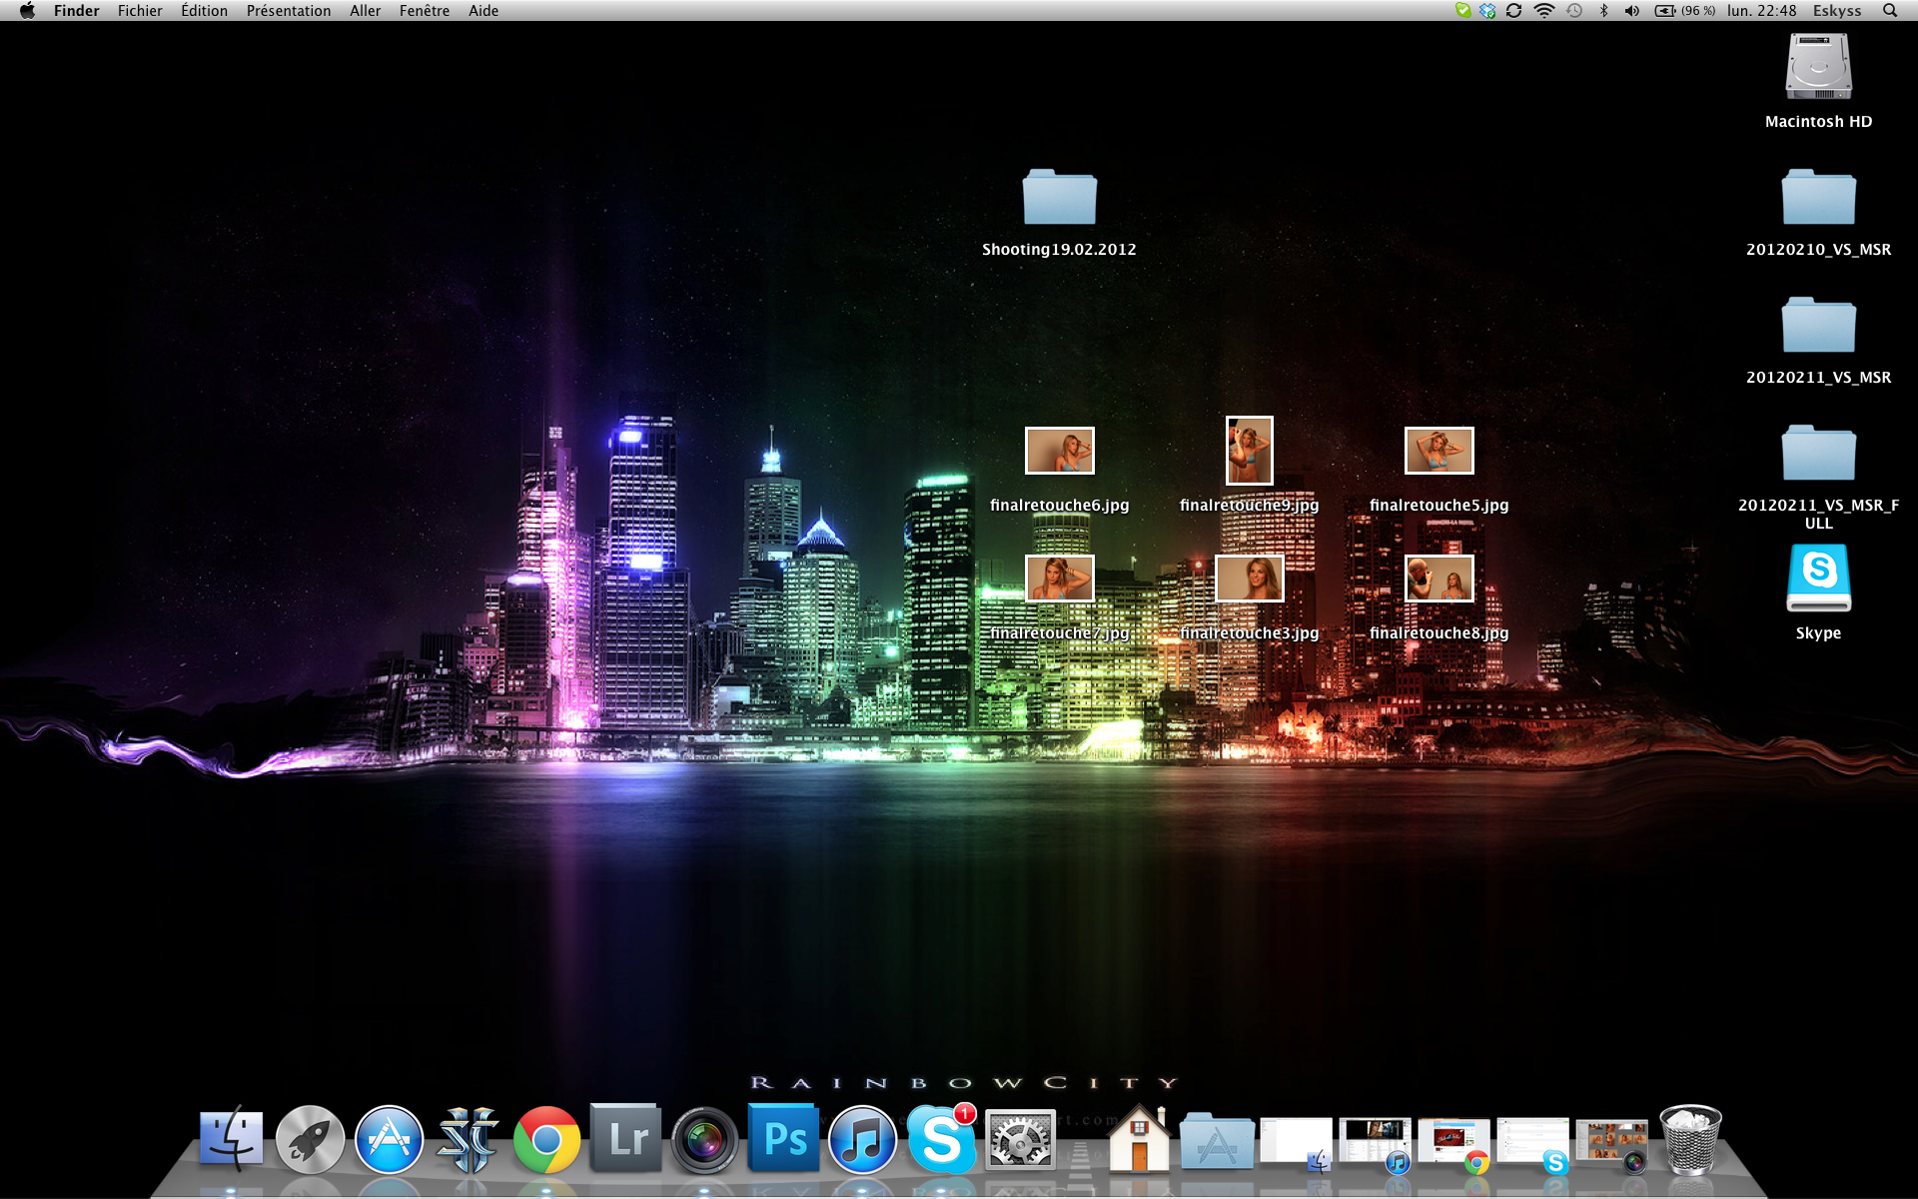Image resolution: width=1918 pixels, height=1199 pixels.
Task: Launch Launchpad rocket icon in Dock
Action: (x=310, y=1139)
